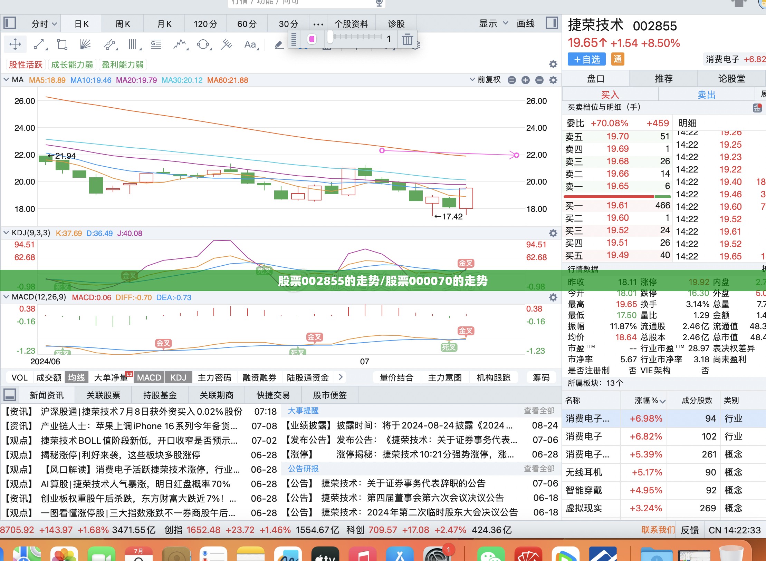
Task: Click the 买入 button
Action: coord(610,95)
